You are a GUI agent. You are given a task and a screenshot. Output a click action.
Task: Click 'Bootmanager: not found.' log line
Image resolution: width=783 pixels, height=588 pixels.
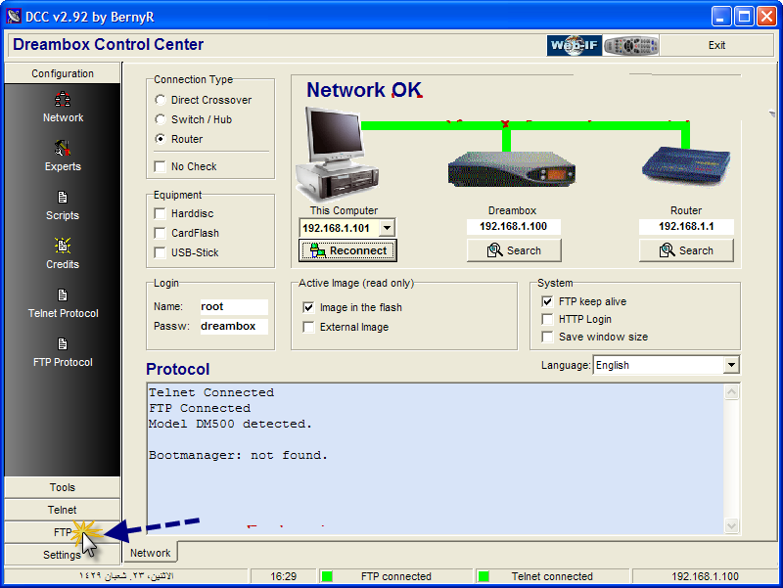[x=238, y=455]
